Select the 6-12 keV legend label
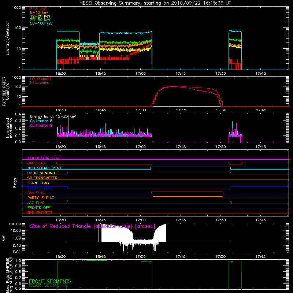The image size is (293, 293). (39, 12)
